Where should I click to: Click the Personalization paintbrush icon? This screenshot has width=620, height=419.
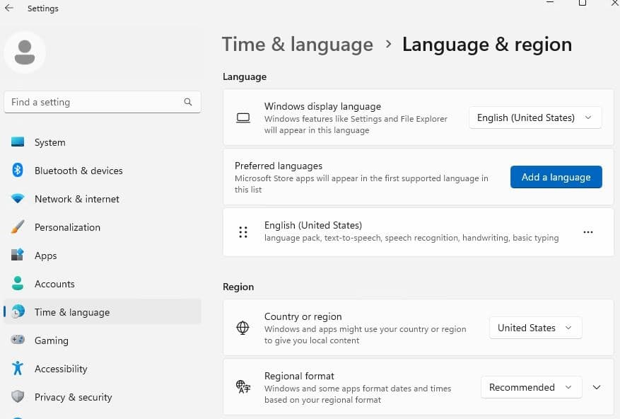pos(18,227)
